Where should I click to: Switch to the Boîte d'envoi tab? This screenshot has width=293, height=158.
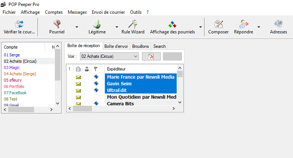point(116,46)
